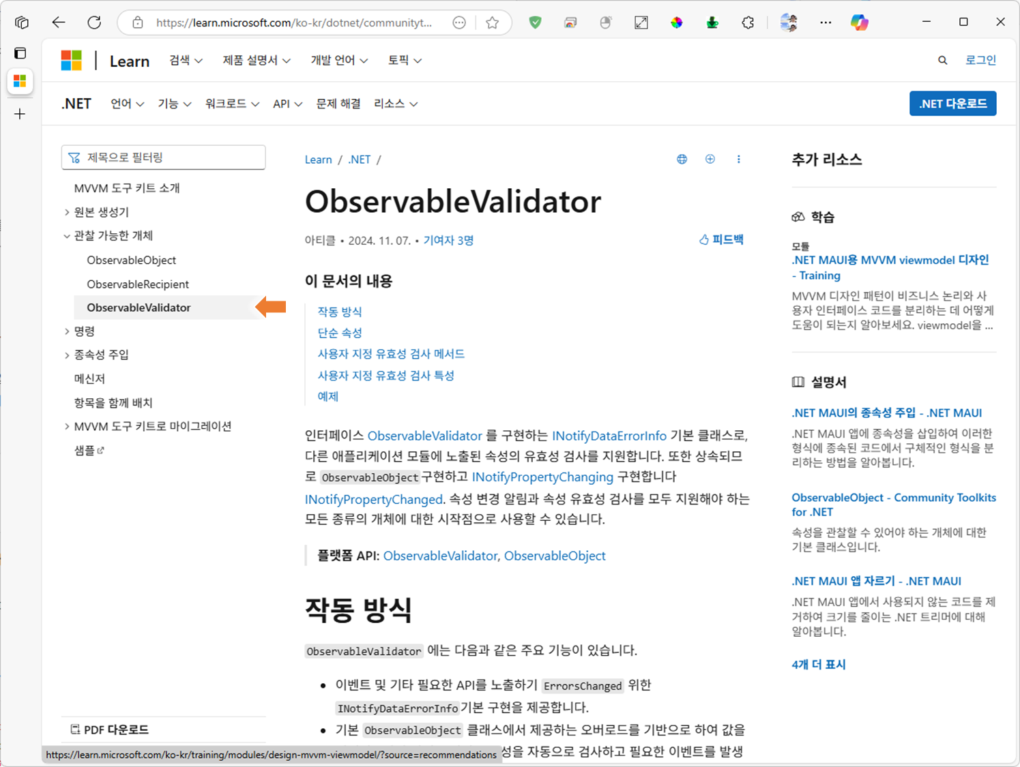This screenshot has width=1020, height=767.
Task: Add page to favorites with star icon
Action: pyautogui.click(x=492, y=22)
